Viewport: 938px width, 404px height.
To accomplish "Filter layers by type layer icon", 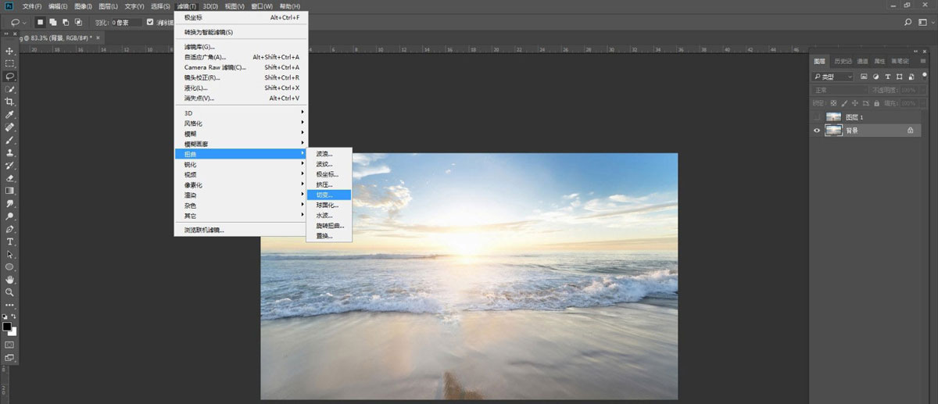I will coord(888,77).
